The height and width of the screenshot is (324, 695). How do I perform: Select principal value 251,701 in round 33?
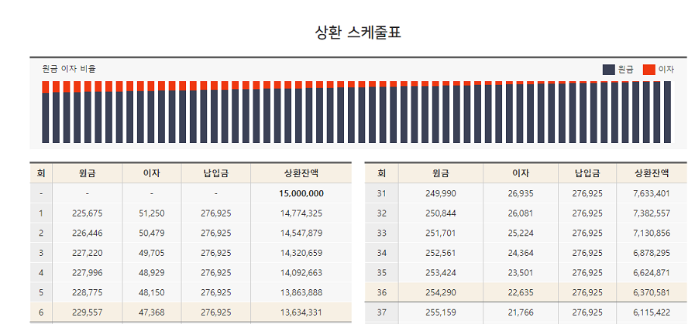click(441, 233)
